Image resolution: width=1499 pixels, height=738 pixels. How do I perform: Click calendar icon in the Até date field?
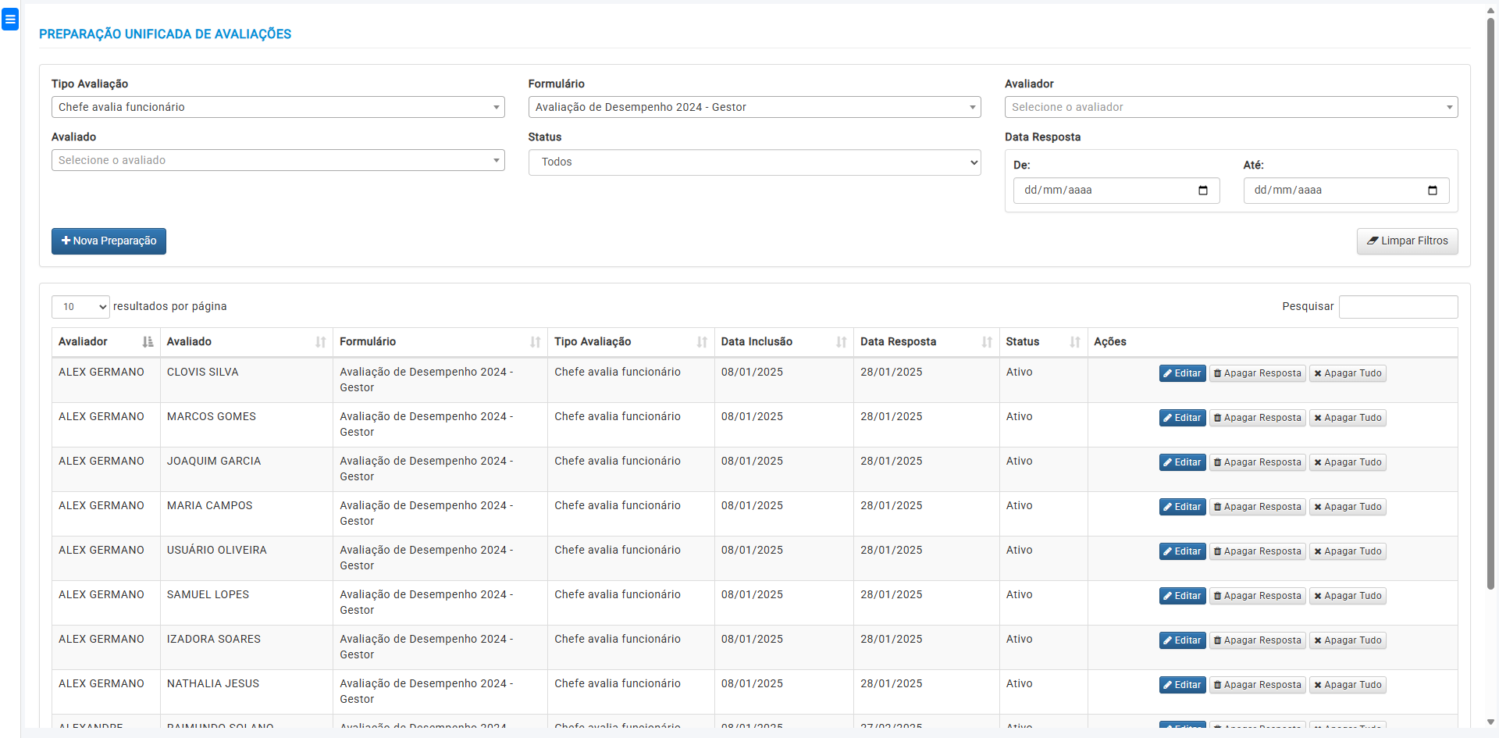pyautogui.click(x=1432, y=191)
